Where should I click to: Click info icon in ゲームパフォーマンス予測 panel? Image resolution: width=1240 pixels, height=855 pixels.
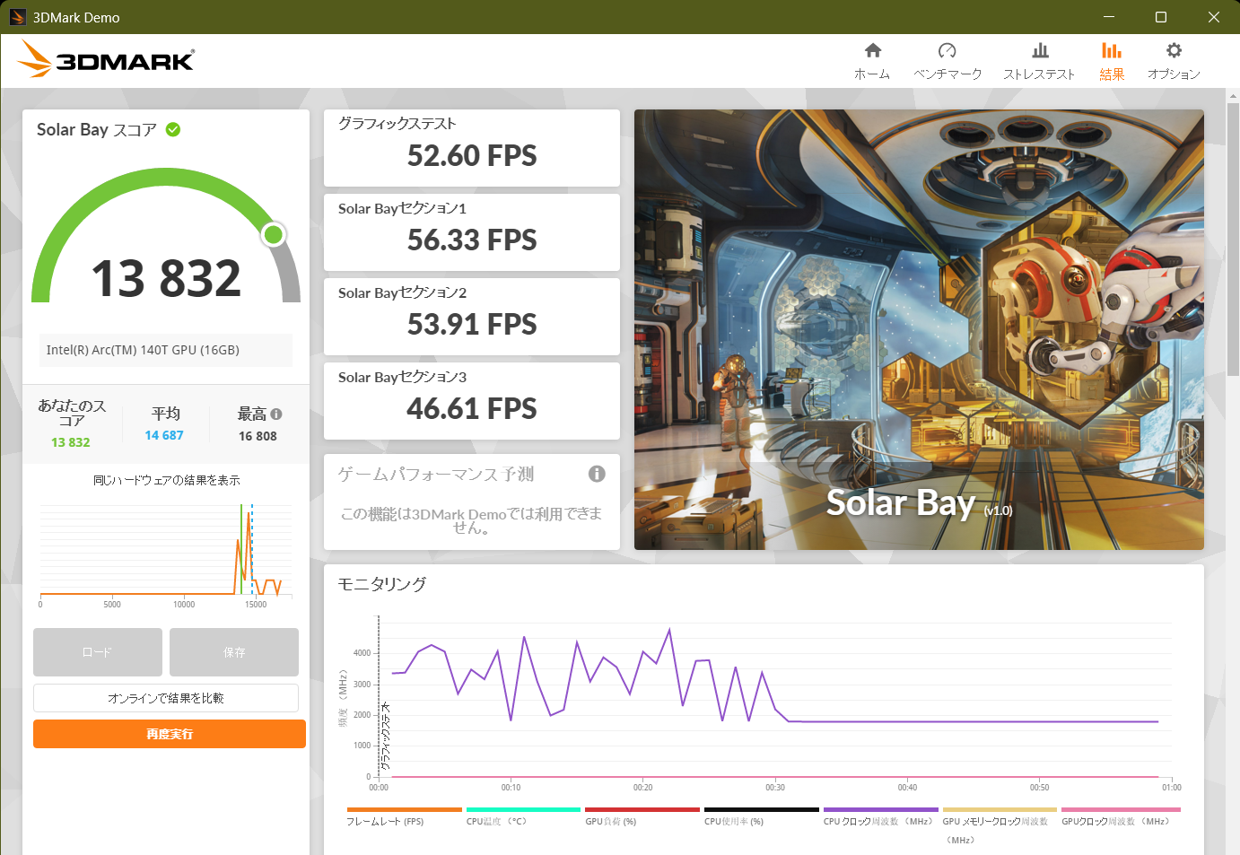coord(597,474)
